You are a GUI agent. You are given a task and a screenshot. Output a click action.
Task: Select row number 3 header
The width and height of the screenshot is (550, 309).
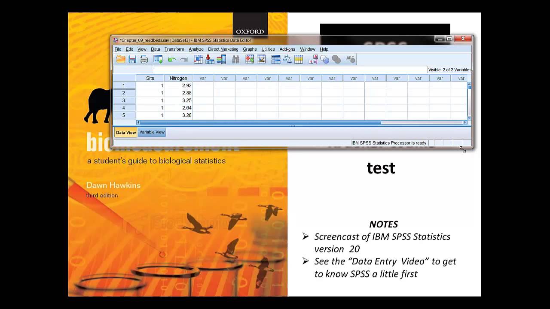[124, 100]
